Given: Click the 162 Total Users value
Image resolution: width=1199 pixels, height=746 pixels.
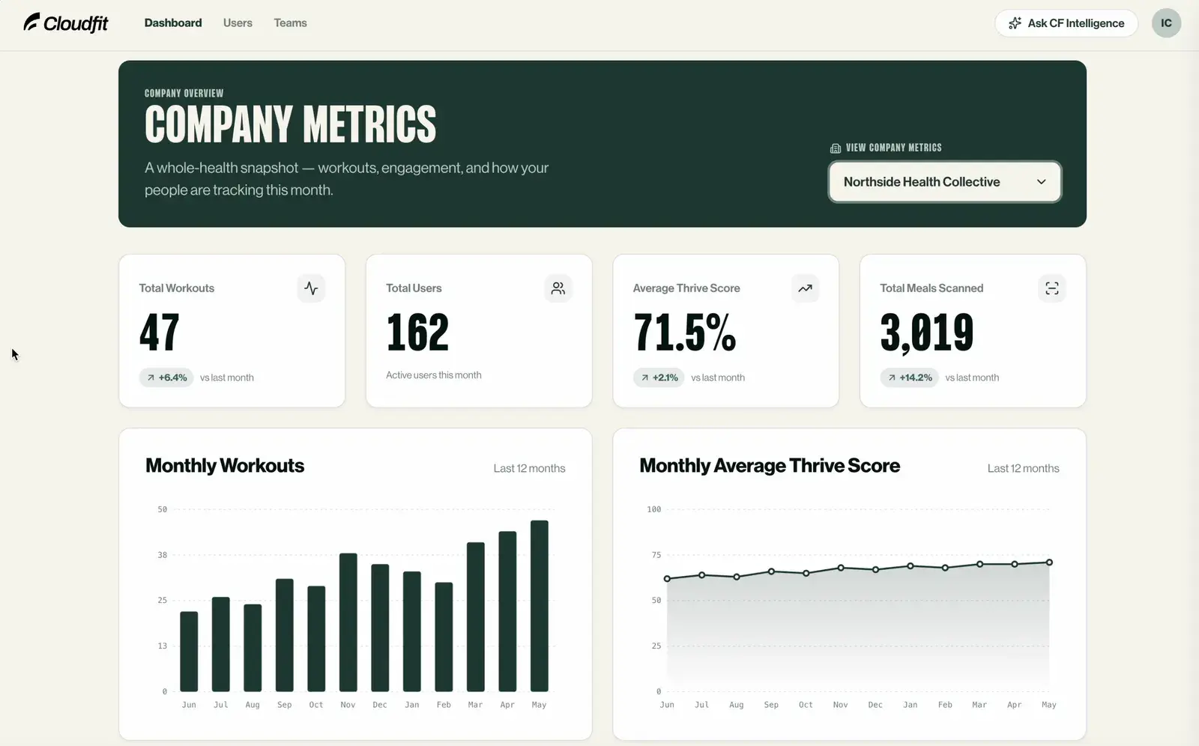Looking at the screenshot, I should [417, 333].
